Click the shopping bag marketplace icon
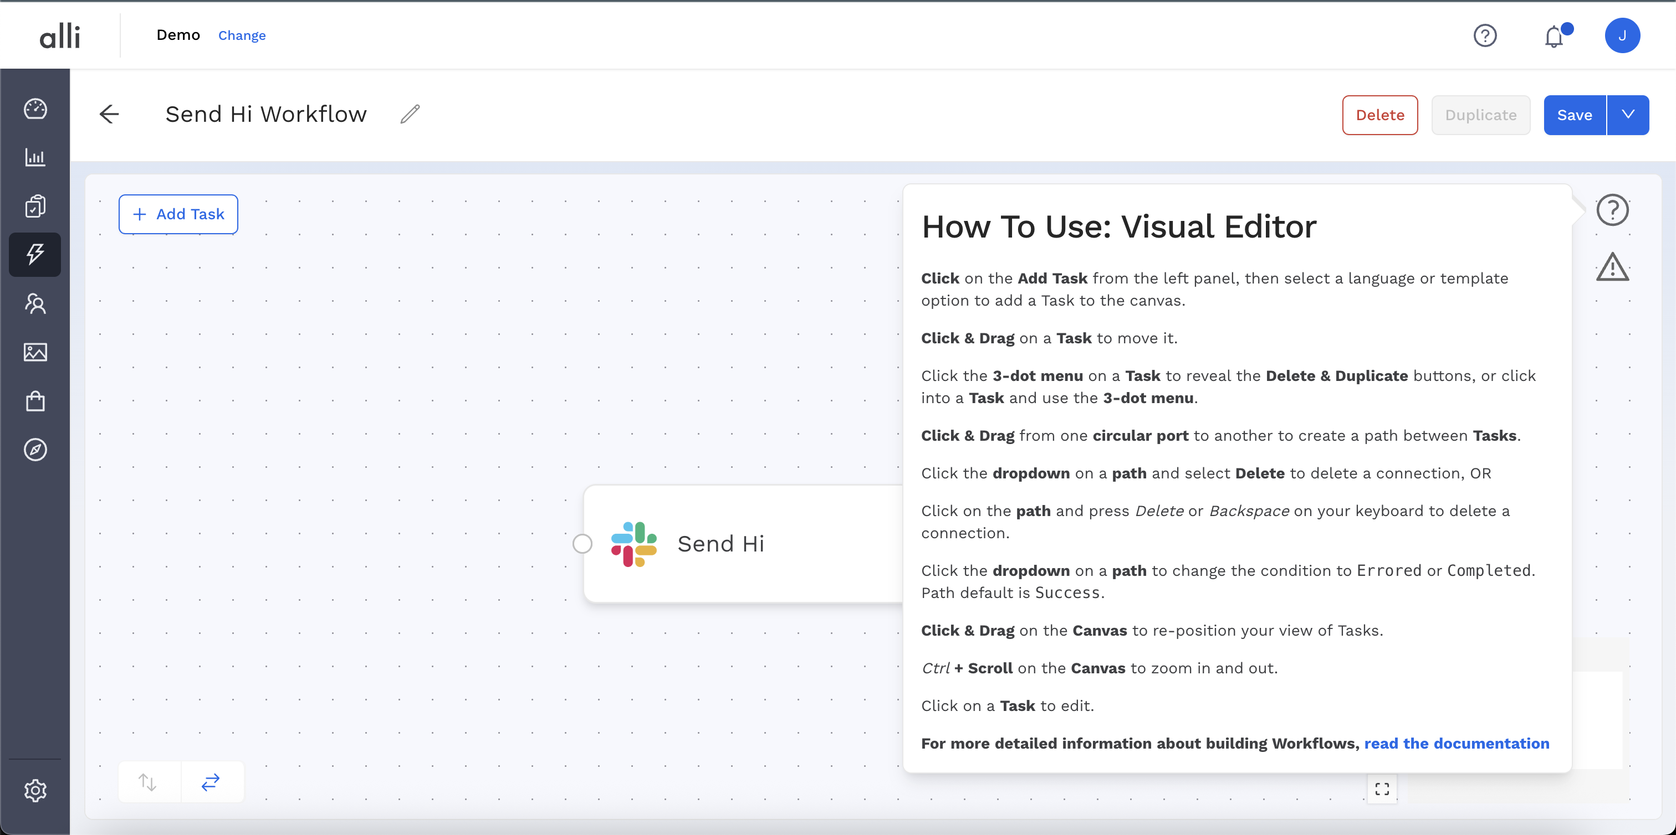The height and width of the screenshot is (835, 1676). [x=35, y=401]
